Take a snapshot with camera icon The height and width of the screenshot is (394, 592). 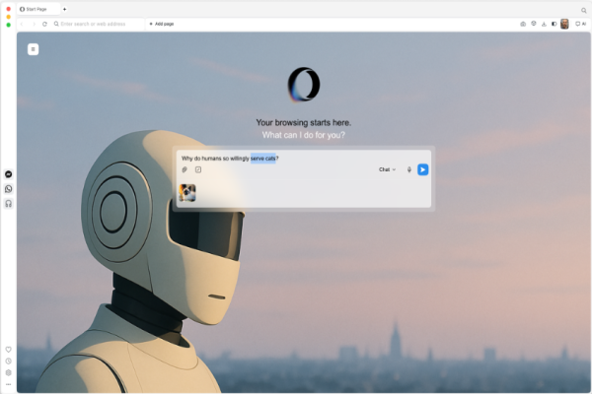click(x=523, y=24)
